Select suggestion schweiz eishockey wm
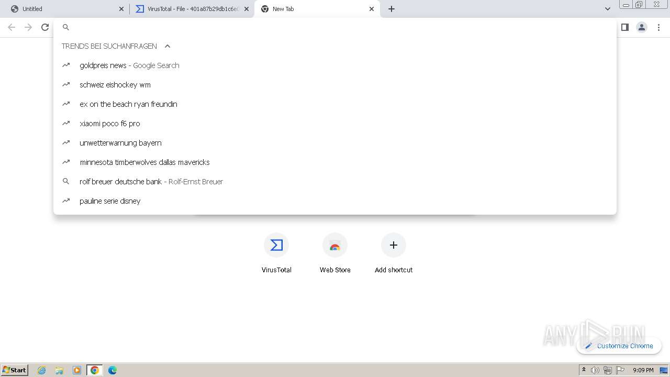Screen dimensions: 670x377 click(335, 85)
